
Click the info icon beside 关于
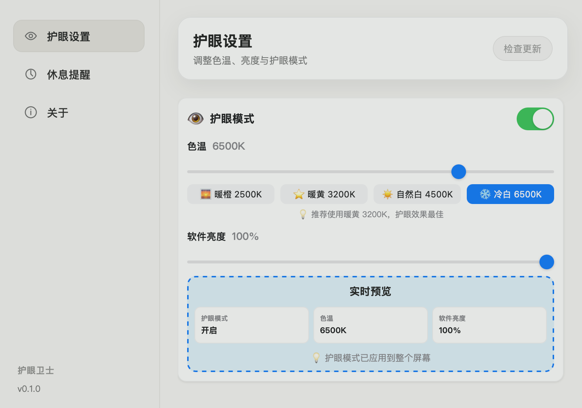coord(31,112)
